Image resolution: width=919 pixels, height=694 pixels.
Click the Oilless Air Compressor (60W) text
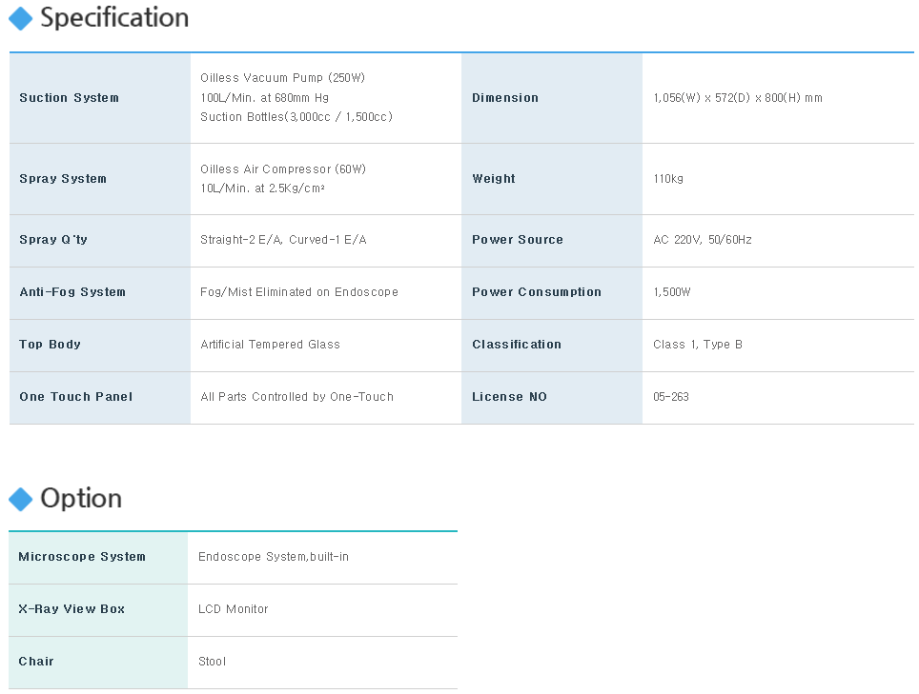(x=283, y=169)
